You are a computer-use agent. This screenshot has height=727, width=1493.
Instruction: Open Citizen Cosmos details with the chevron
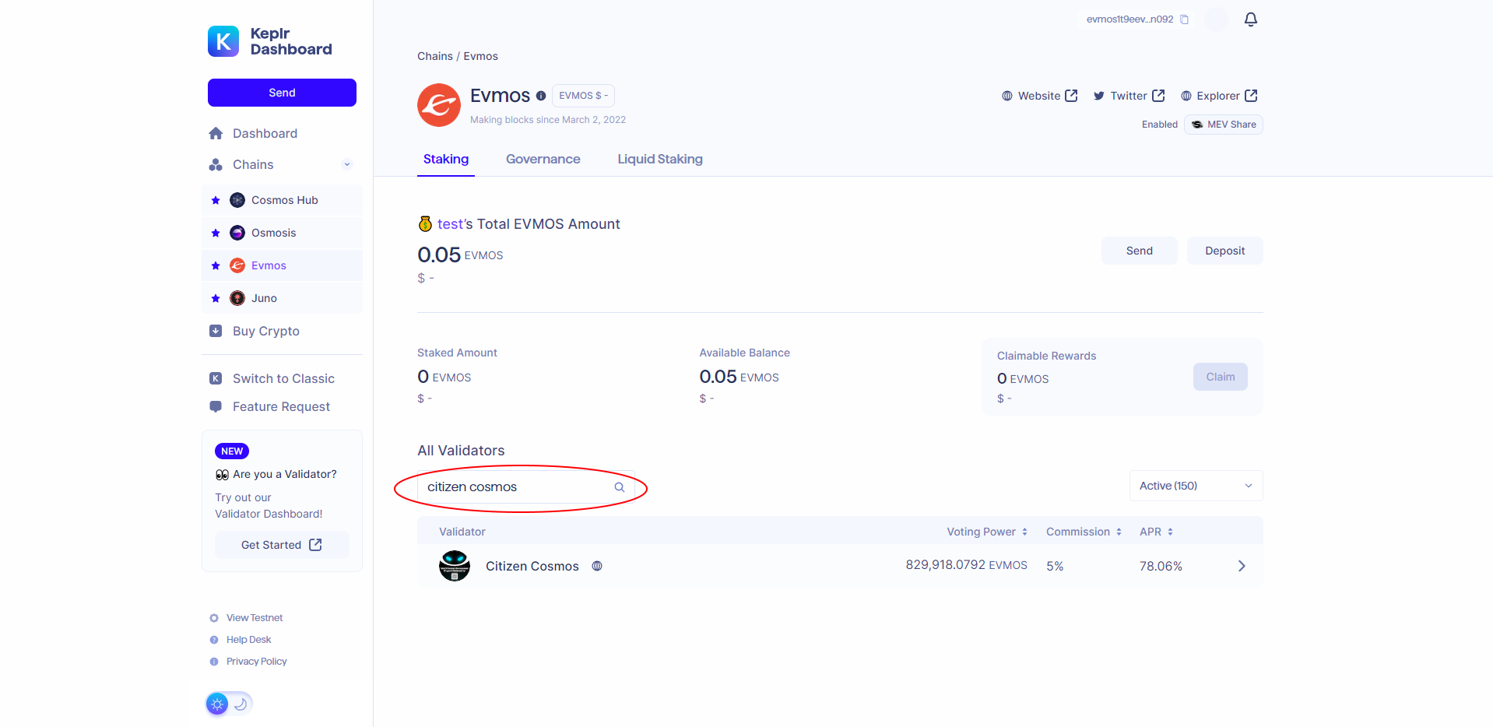(x=1242, y=566)
